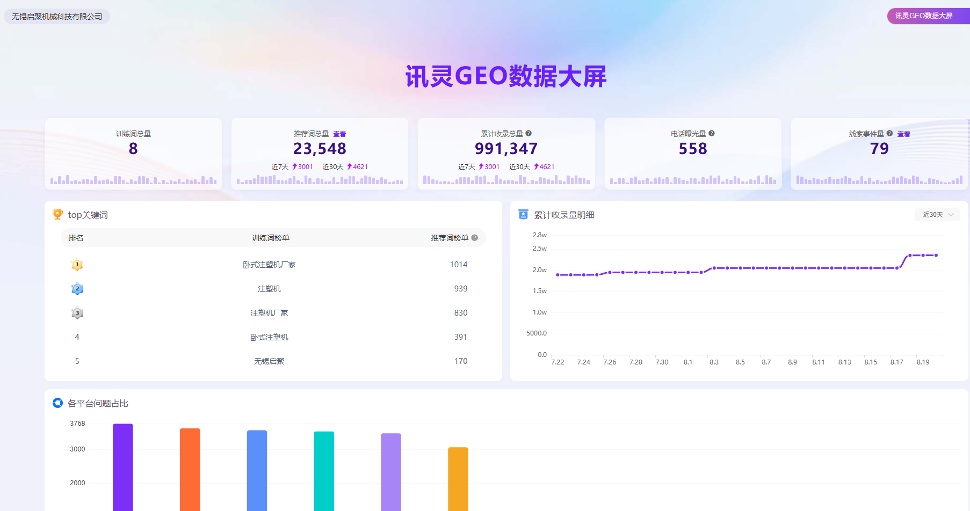Click the sparkline in the 电话曝光量 card
The width and height of the screenshot is (970, 511).
[x=693, y=180]
